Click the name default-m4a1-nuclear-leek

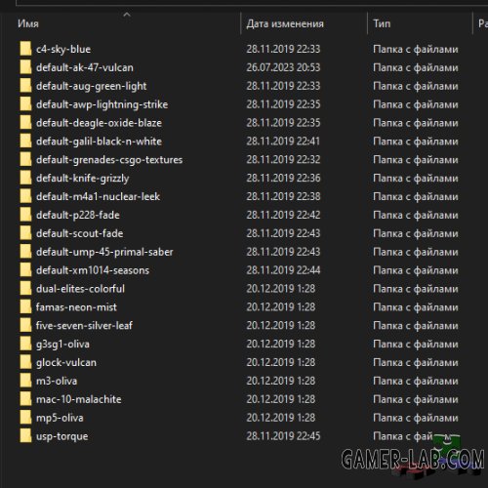[98, 196]
